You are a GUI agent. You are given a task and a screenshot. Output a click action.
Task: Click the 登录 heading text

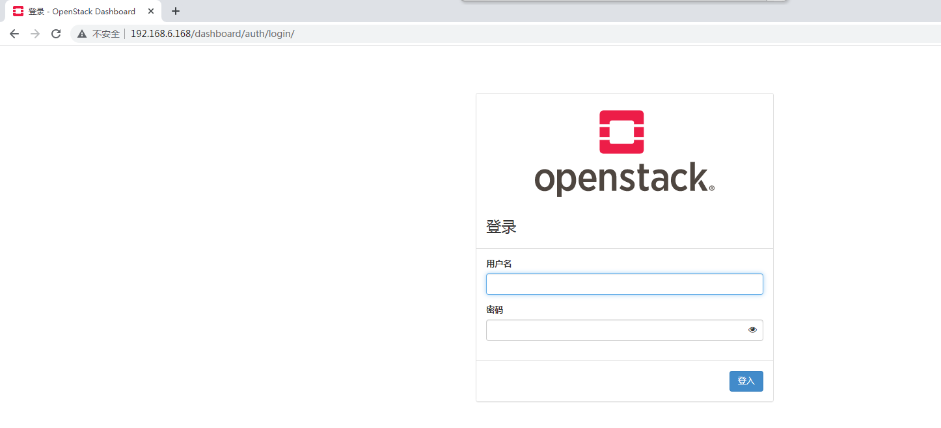[x=501, y=227]
